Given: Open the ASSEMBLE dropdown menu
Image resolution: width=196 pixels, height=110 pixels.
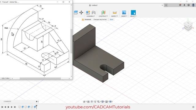Looking at the screenshot, I should click(91, 16).
